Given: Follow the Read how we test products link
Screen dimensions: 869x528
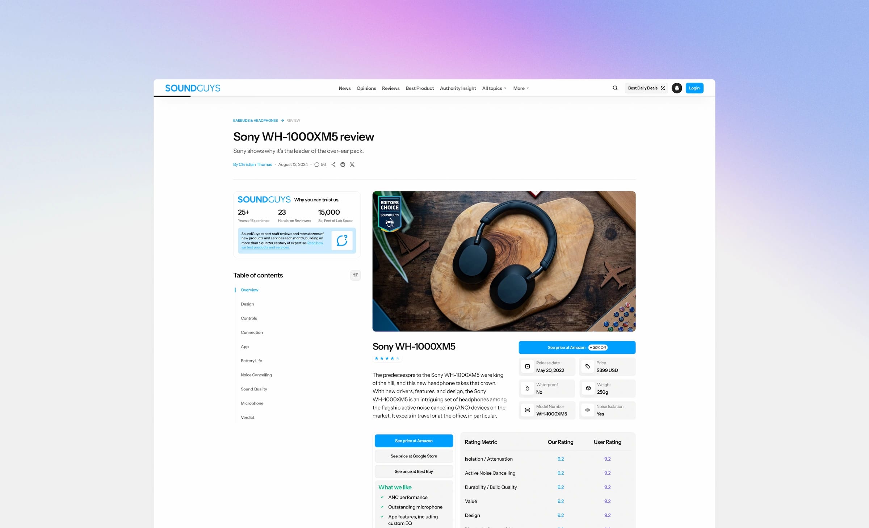Looking at the screenshot, I should point(282,245).
